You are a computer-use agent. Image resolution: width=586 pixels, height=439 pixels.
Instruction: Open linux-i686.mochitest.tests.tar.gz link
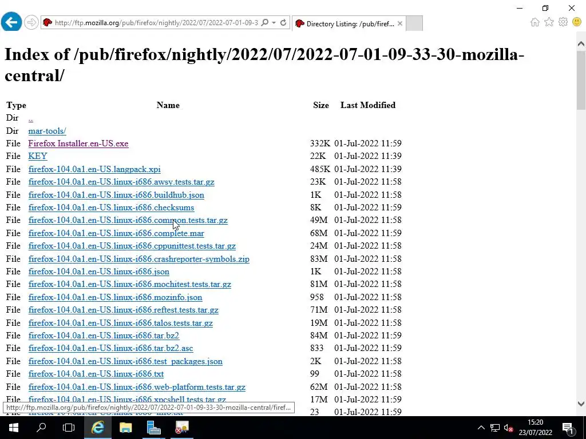pyautogui.click(x=130, y=285)
